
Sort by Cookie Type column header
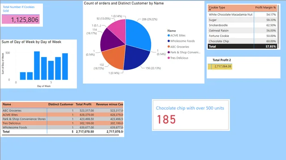coord(217,8)
